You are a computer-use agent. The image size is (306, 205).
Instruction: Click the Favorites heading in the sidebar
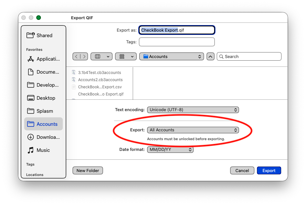click(x=34, y=50)
